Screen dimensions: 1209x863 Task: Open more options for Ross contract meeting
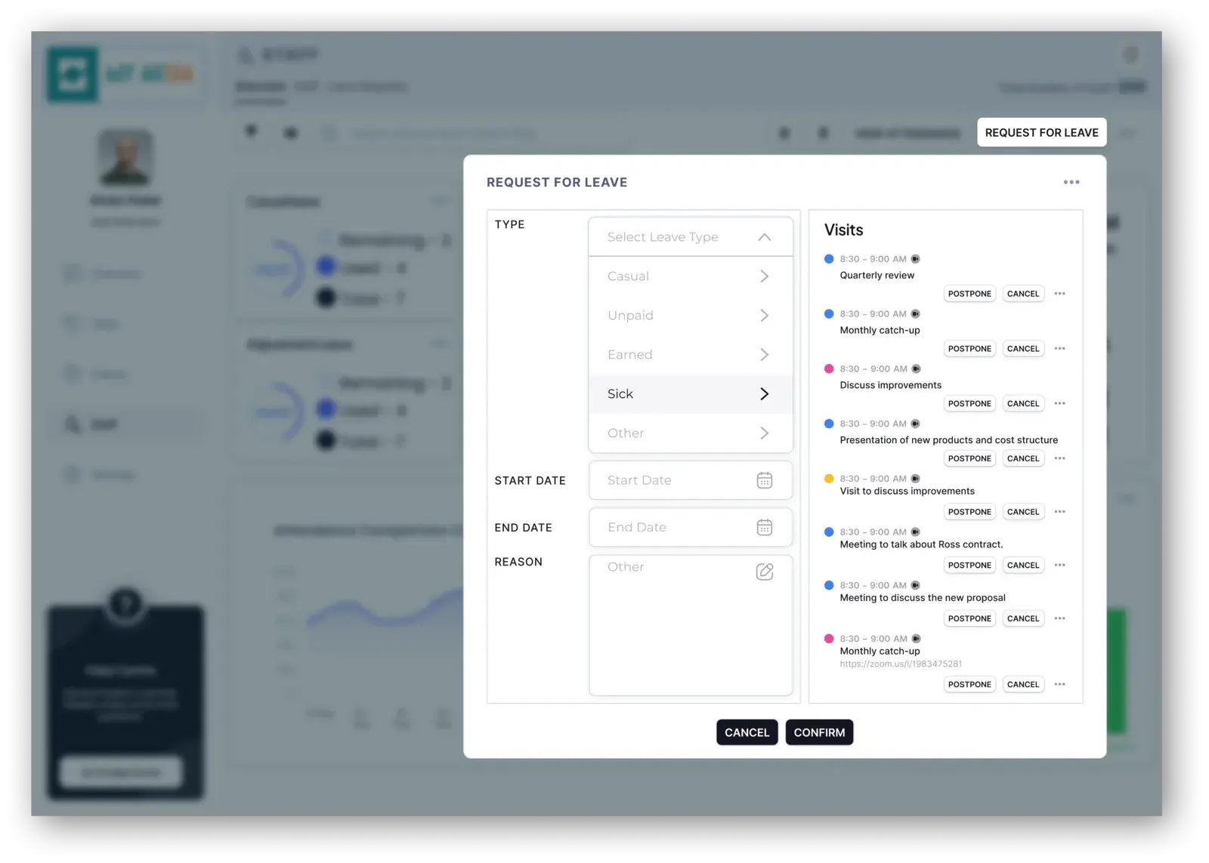pos(1059,566)
